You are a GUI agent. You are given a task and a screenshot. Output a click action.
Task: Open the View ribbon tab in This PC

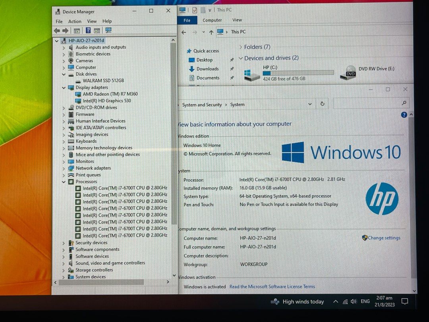237,20
